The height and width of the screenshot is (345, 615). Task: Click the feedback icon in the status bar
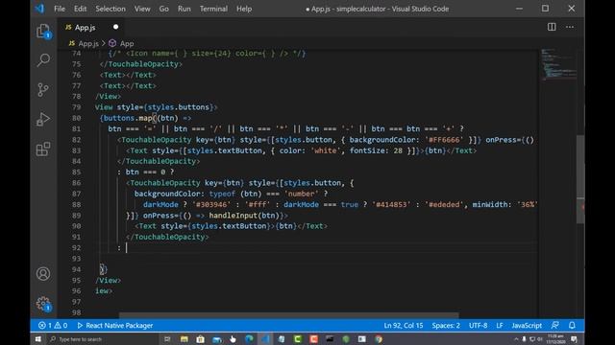(x=555, y=326)
